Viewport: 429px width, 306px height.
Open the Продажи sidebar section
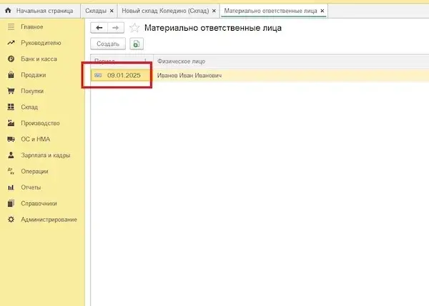[34, 75]
